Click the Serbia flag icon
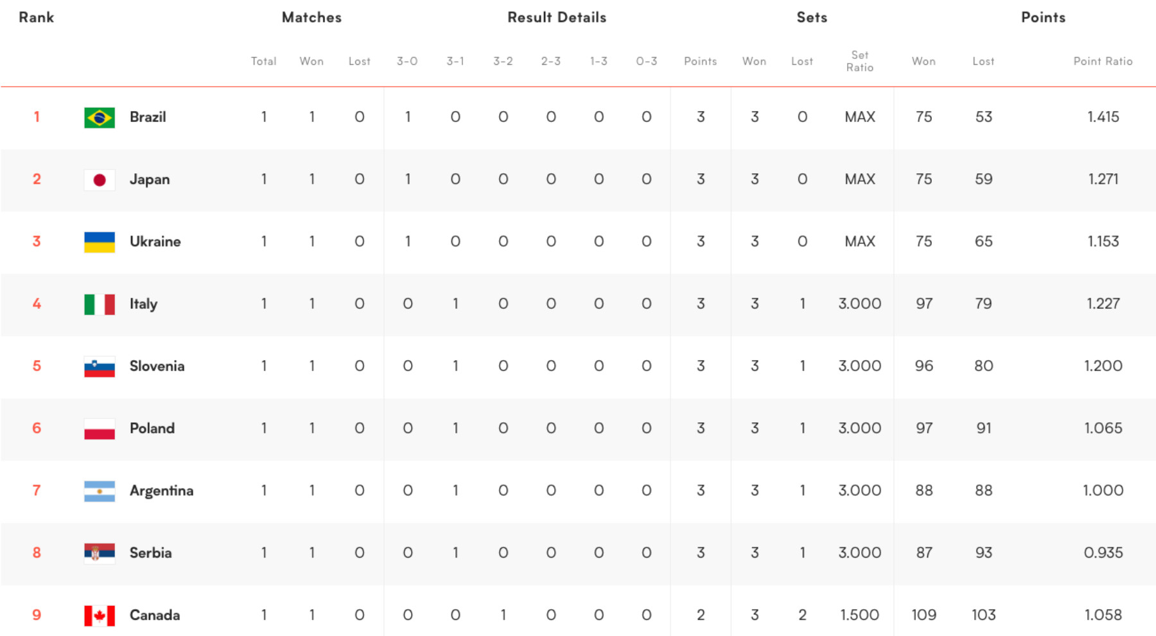This screenshot has height=636, width=1156. click(x=100, y=553)
